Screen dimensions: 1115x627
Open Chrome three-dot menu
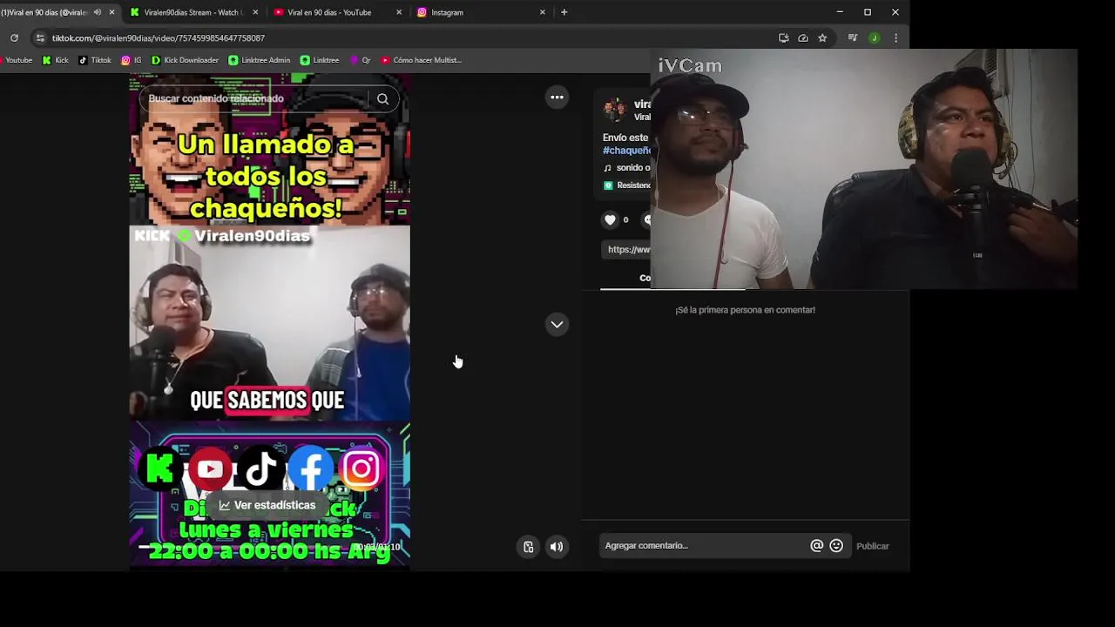tap(895, 38)
